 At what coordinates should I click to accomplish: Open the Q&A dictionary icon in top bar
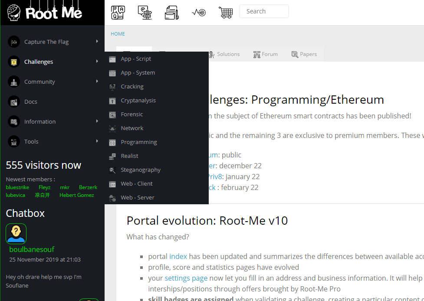[x=118, y=13]
